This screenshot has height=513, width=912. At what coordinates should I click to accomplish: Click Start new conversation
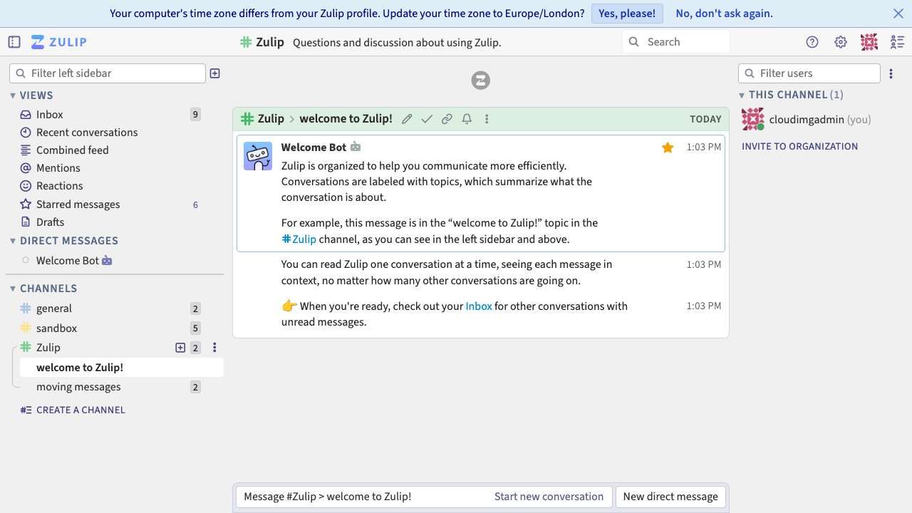[x=549, y=497]
